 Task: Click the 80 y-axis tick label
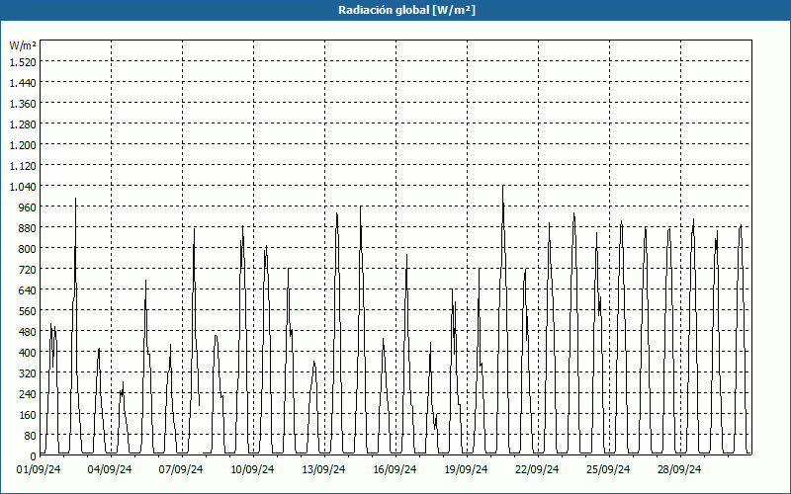(x=29, y=436)
